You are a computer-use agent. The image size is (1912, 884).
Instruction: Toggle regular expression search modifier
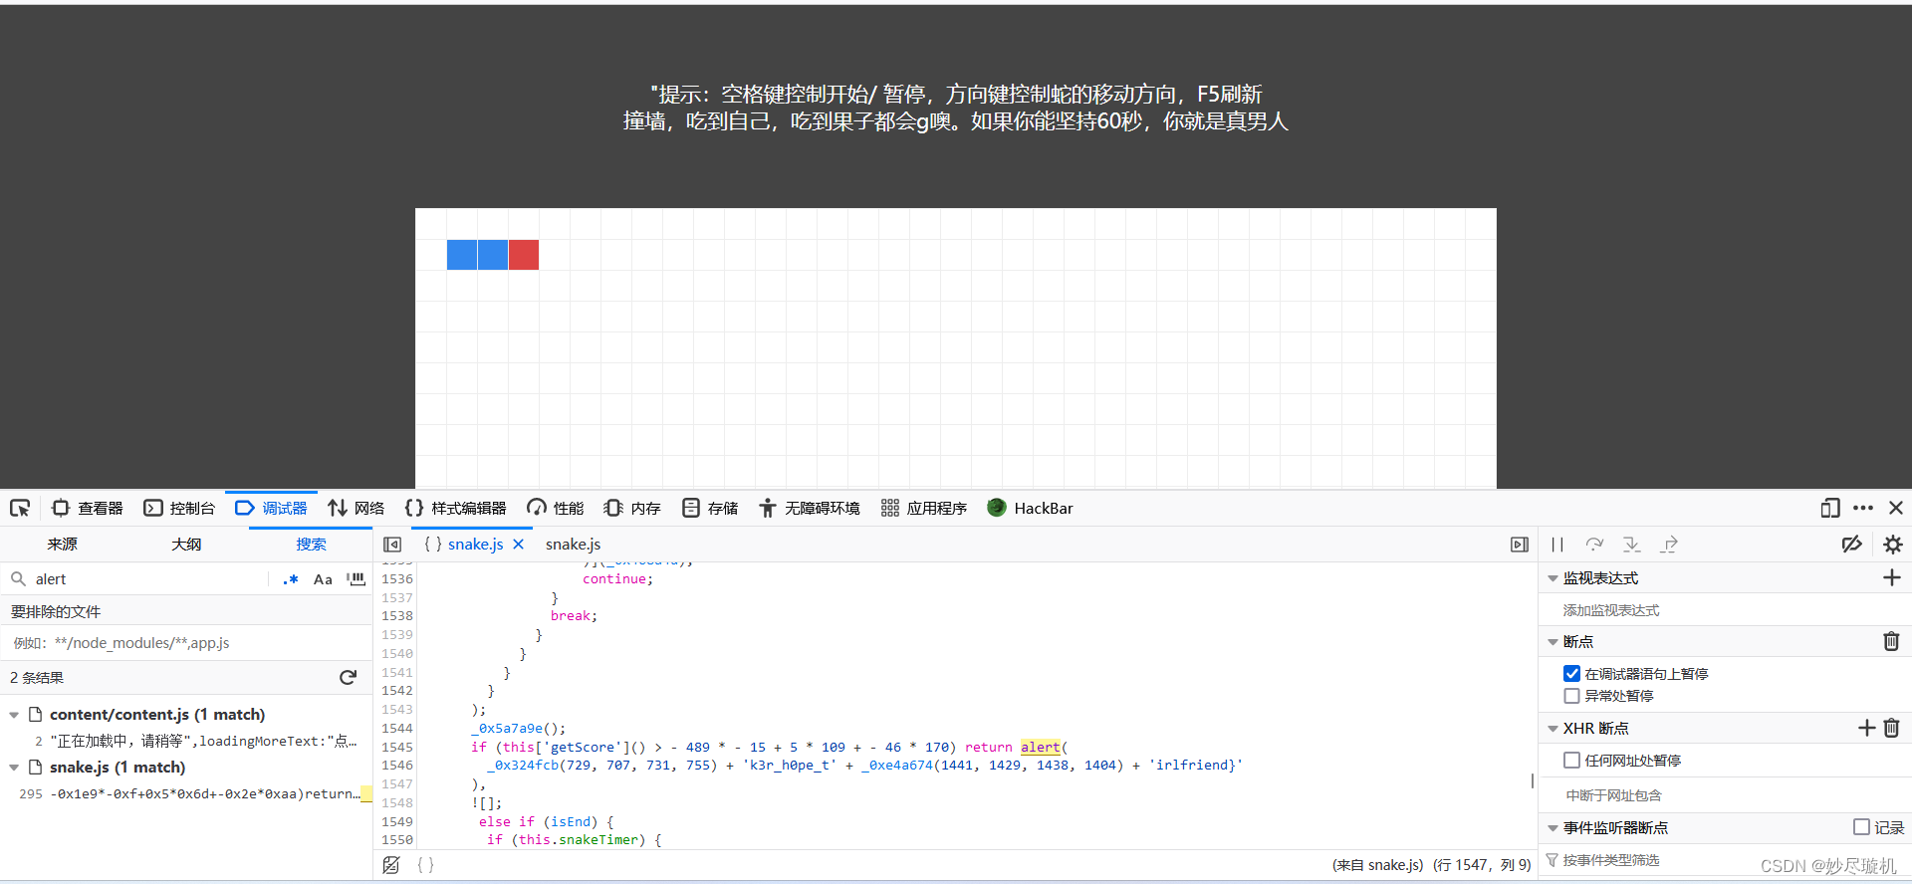291,579
